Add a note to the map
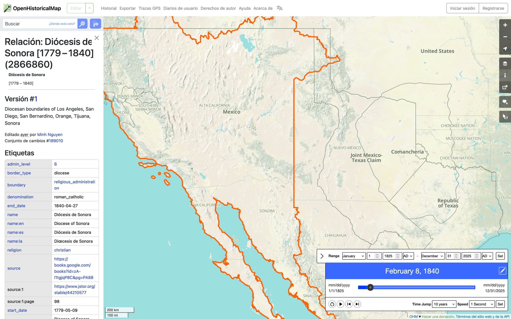The image size is (511, 319). click(x=505, y=102)
